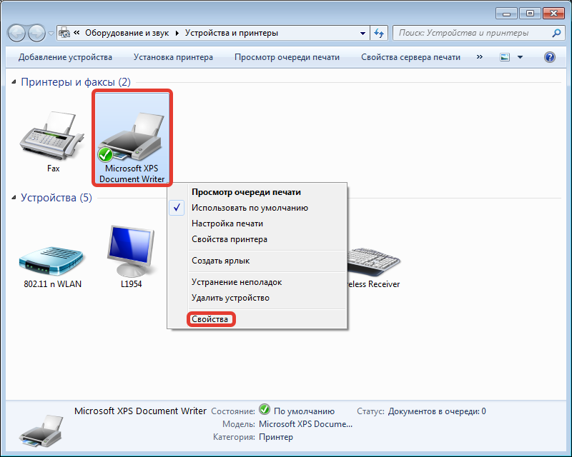Open the view options dropdown arrow
Viewport: 572px width, 457px height.
tap(520, 57)
